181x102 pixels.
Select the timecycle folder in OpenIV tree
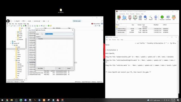18,72
